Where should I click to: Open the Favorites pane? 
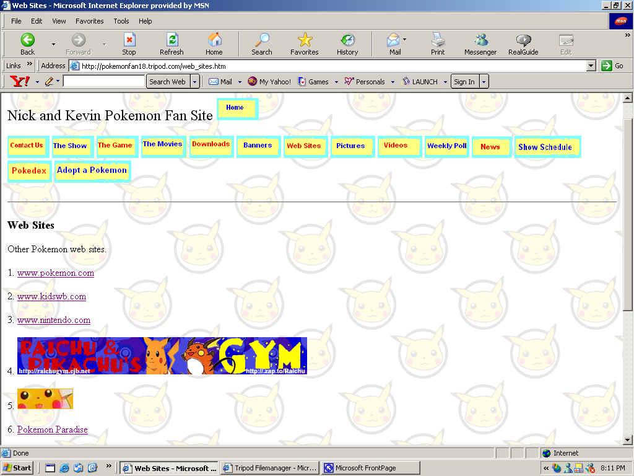click(x=305, y=40)
